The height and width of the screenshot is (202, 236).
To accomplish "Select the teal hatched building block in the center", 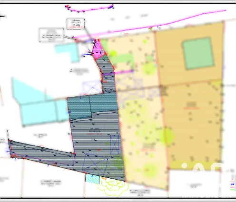I will click(93, 106).
